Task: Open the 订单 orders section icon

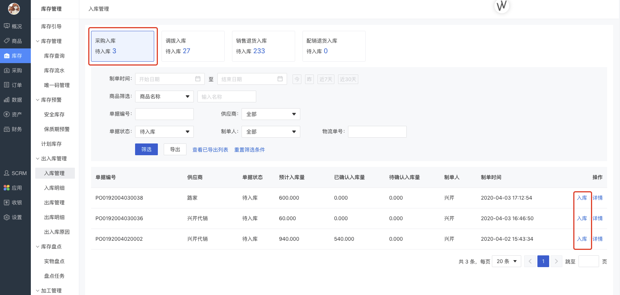Action: click(7, 85)
